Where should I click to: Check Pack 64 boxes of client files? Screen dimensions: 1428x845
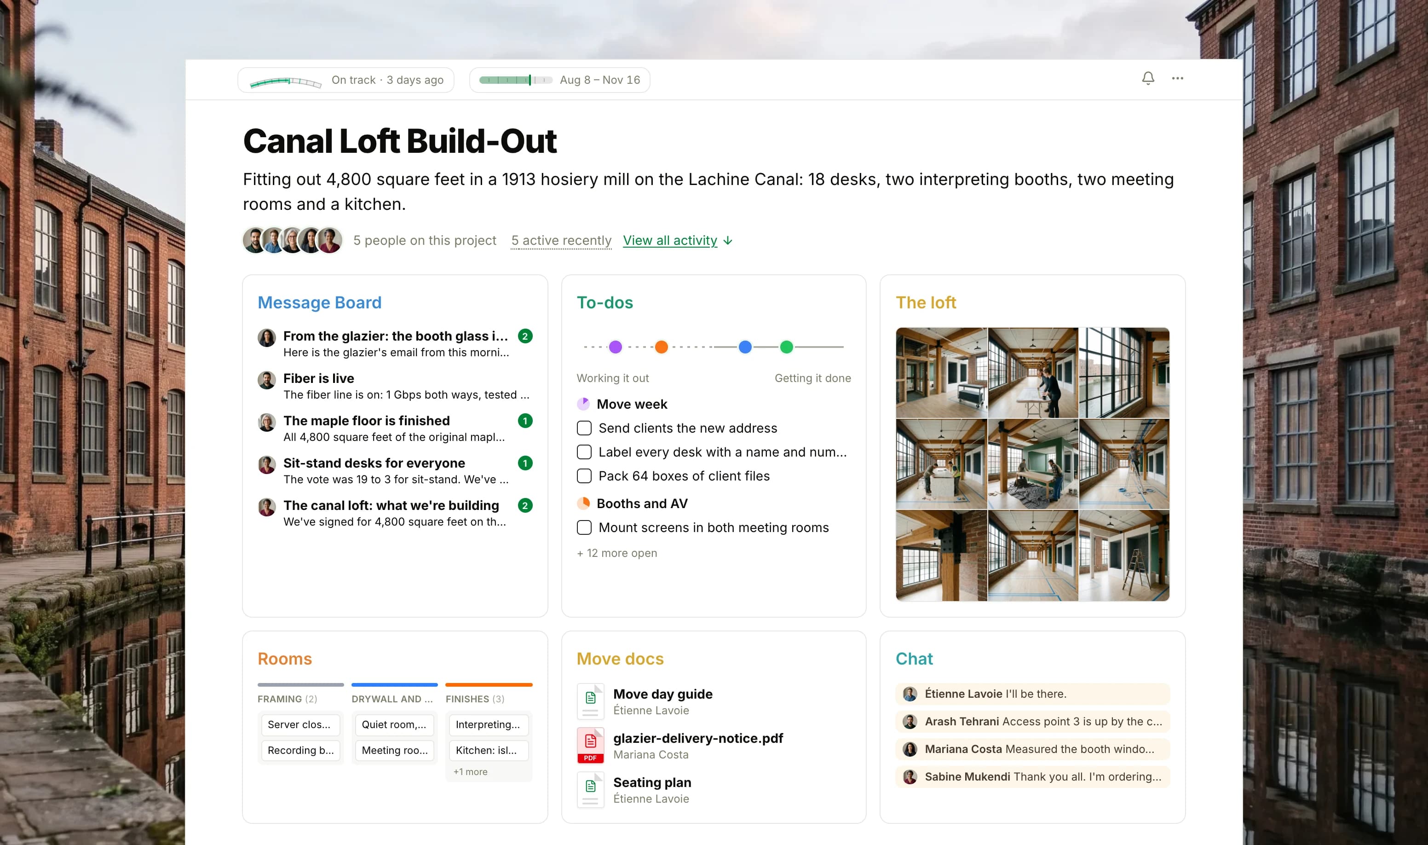click(585, 475)
